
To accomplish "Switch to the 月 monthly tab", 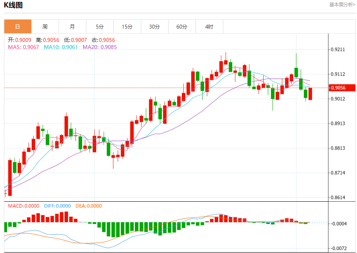I will pyautogui.click(x=72, y=27).
